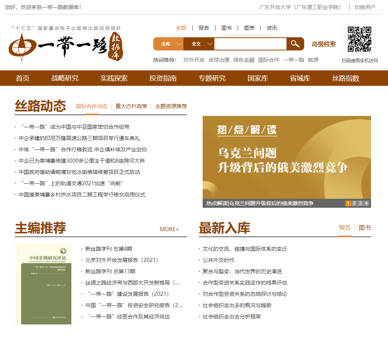The image size is (388, 338).
Task: Open 投资指南 navigation menu
Action: [x=163, y=78]
